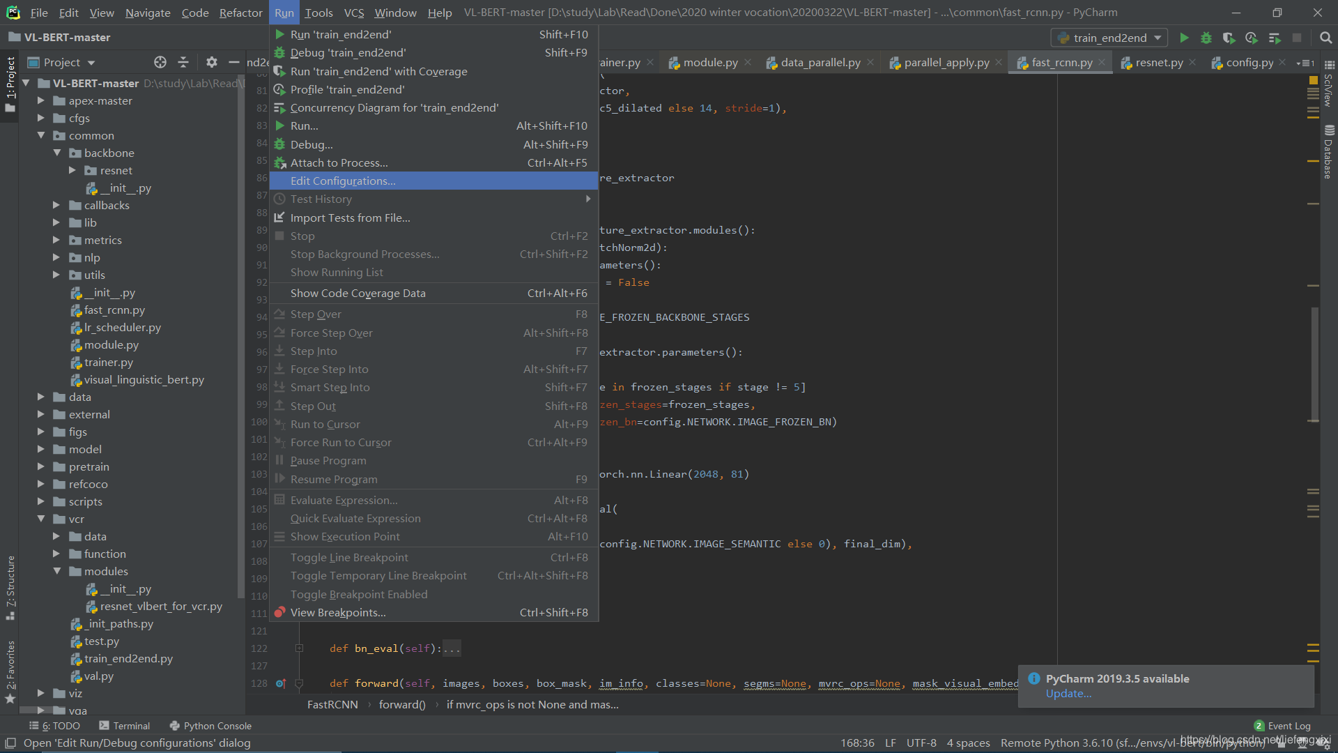Viewport: 1338px width, 753px height.
Task: Hide Project panel with minus icon
Action: coord(234,62)
